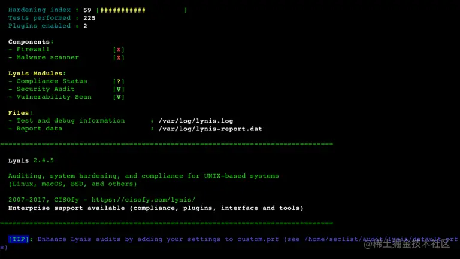
Task: Click the 'Enterprise support available' line
Action: (156, 208)
